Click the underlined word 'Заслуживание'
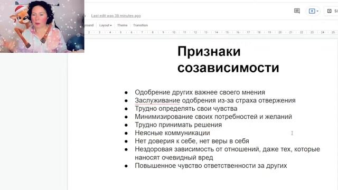338x190 pixels. click(157, 100)
